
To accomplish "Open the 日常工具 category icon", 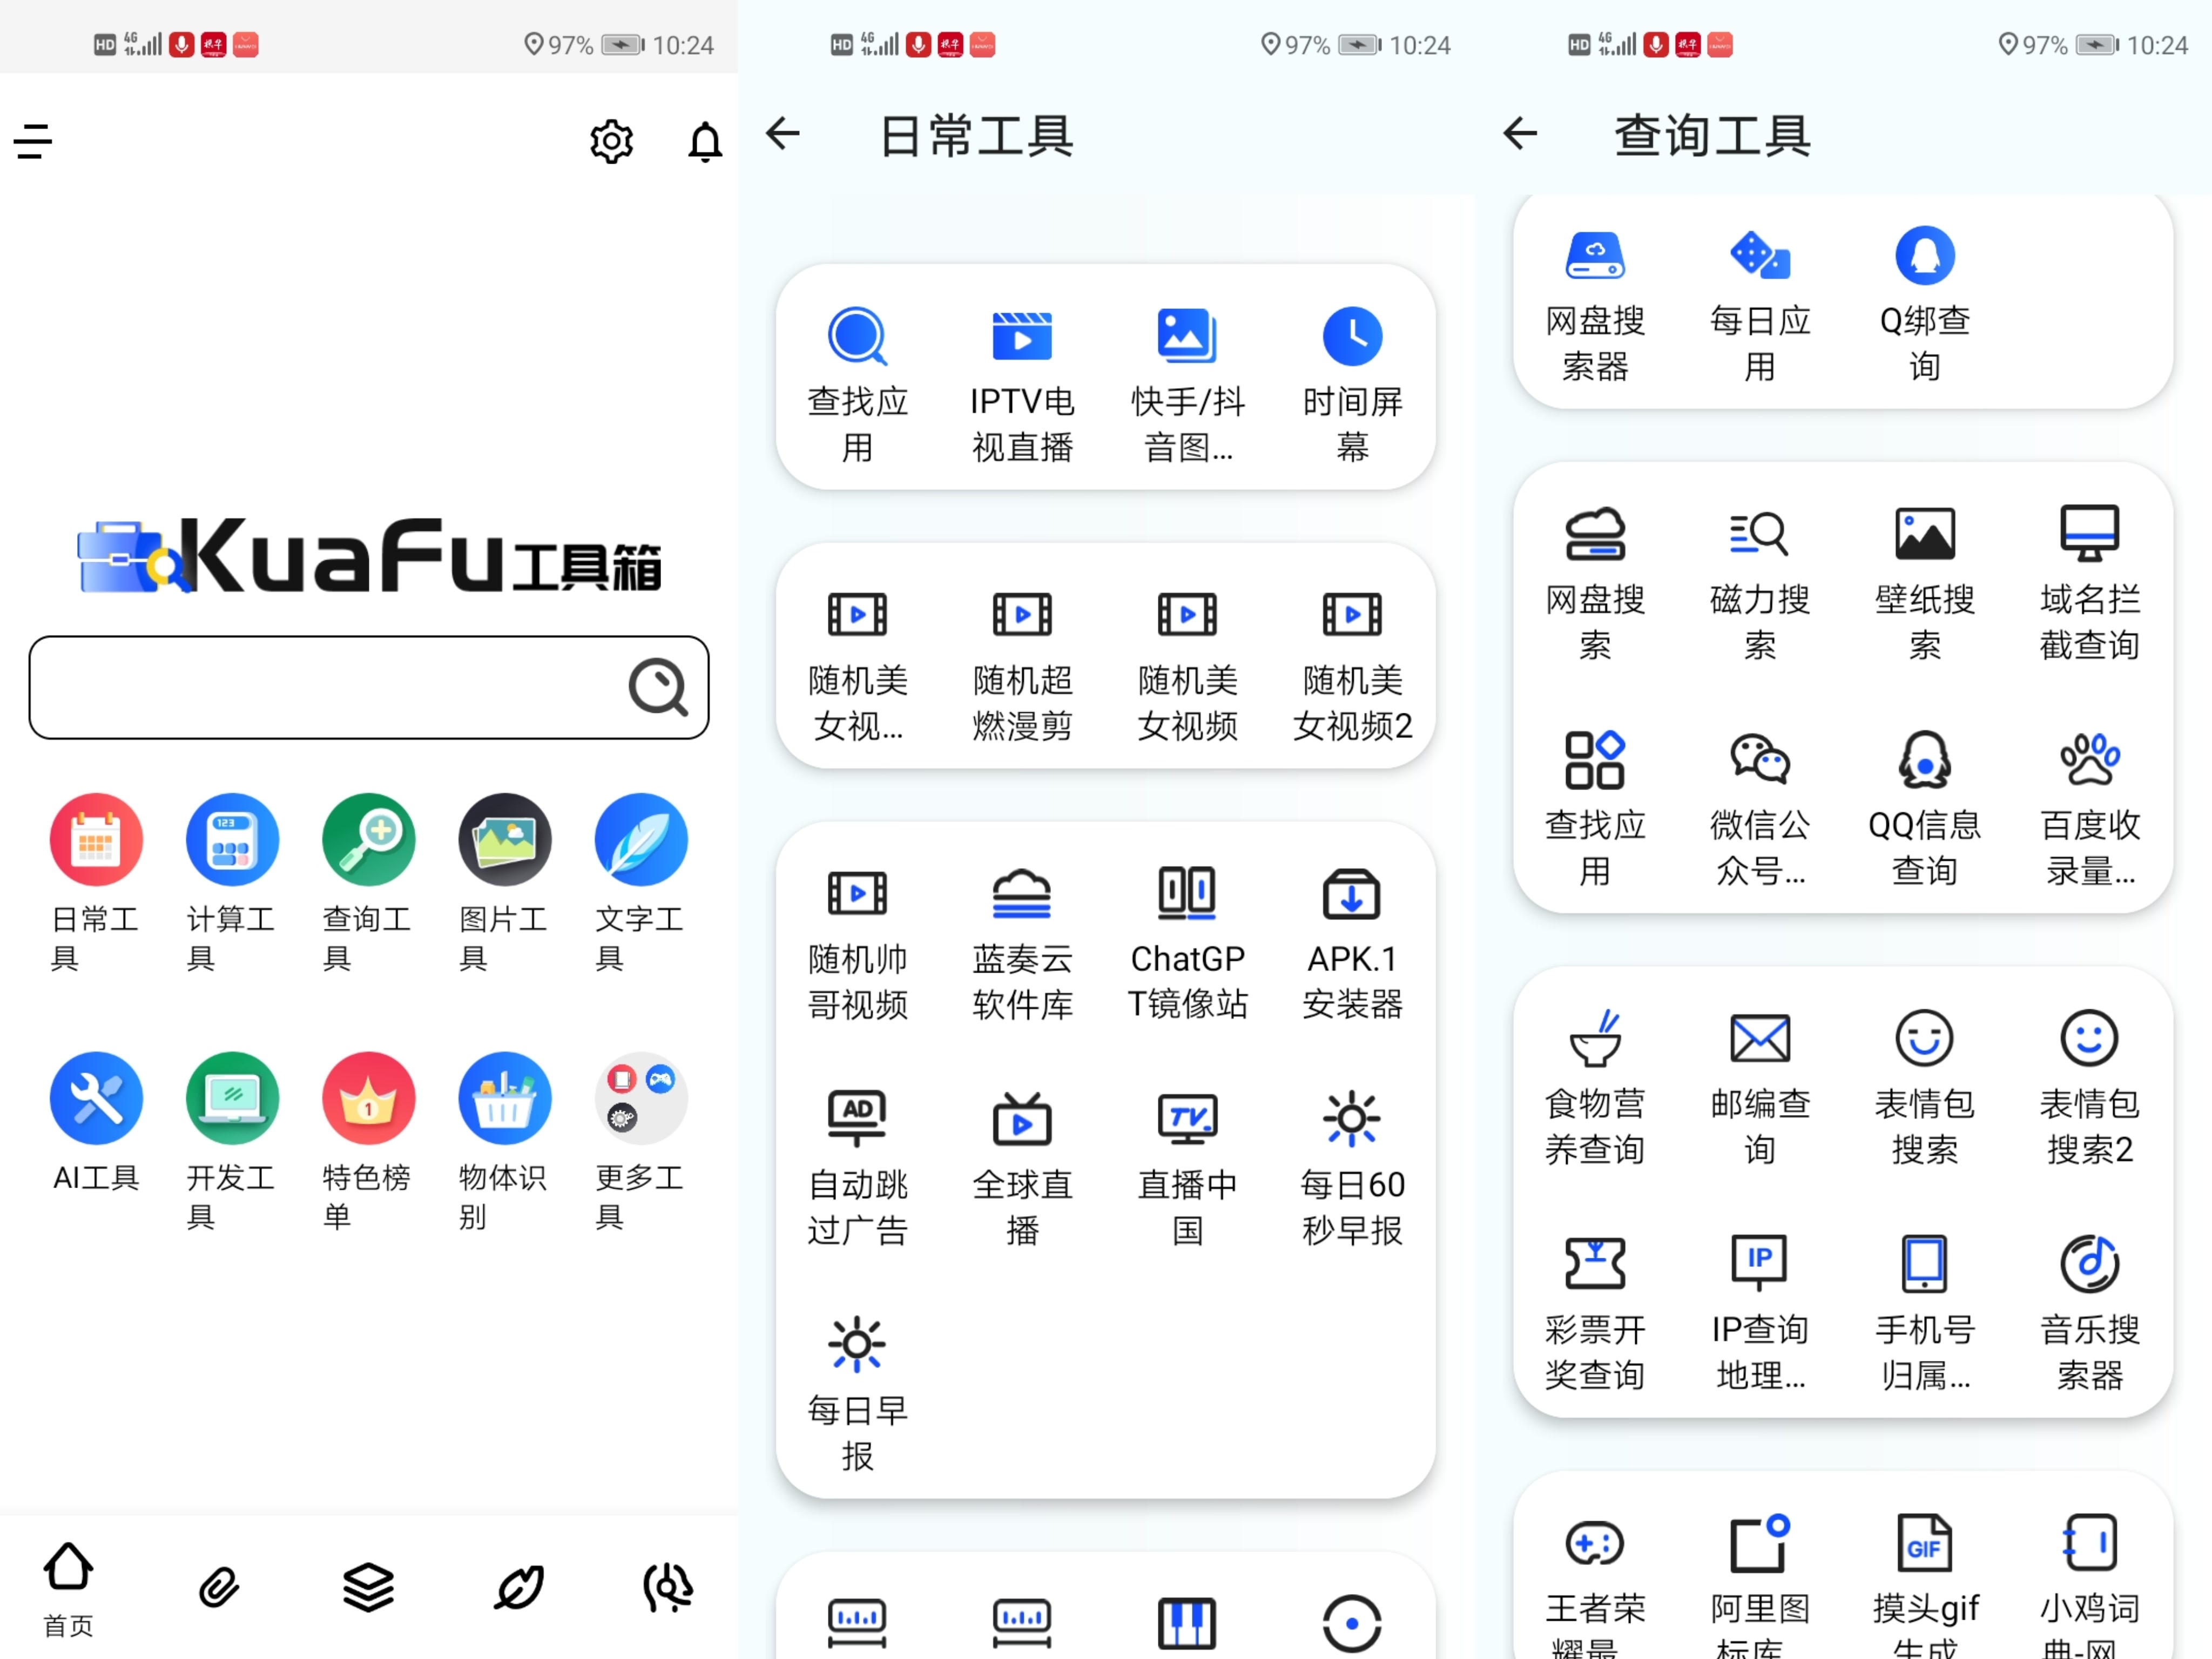I will (x=96, y=840).
